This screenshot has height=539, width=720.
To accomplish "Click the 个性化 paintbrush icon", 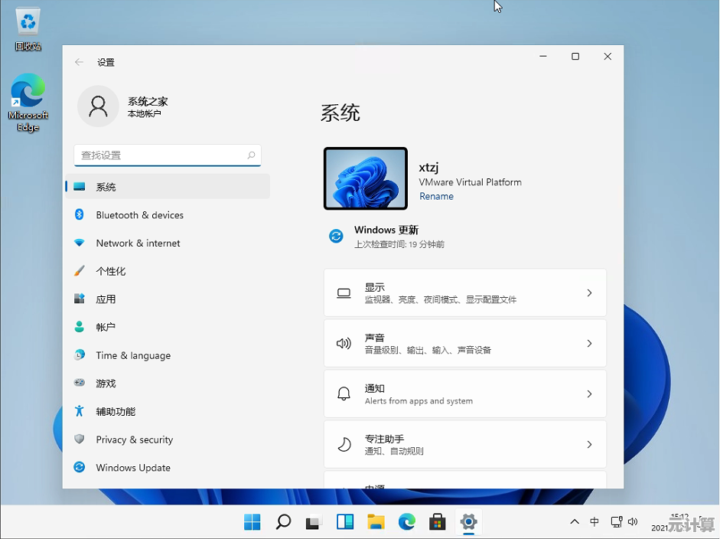I will pyautogui.click(x=80, y=271).
